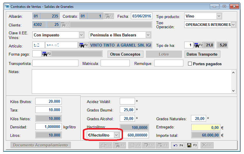Click the Hectolitros value 100,0000

(x=134, y=128)
